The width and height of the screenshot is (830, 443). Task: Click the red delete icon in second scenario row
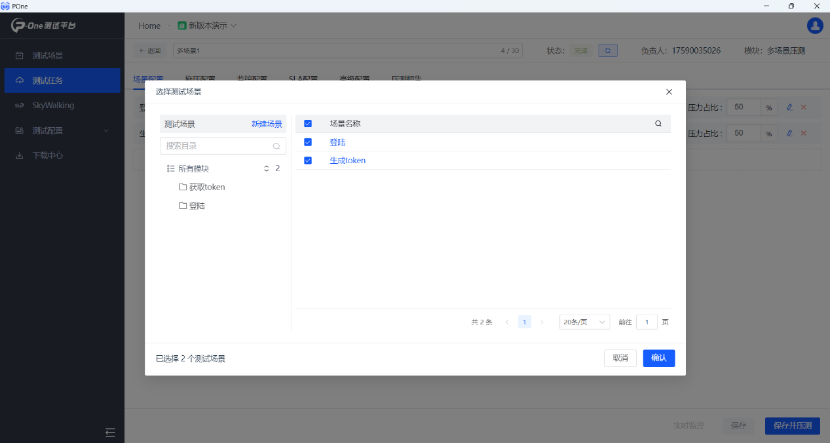coord(804,133)
